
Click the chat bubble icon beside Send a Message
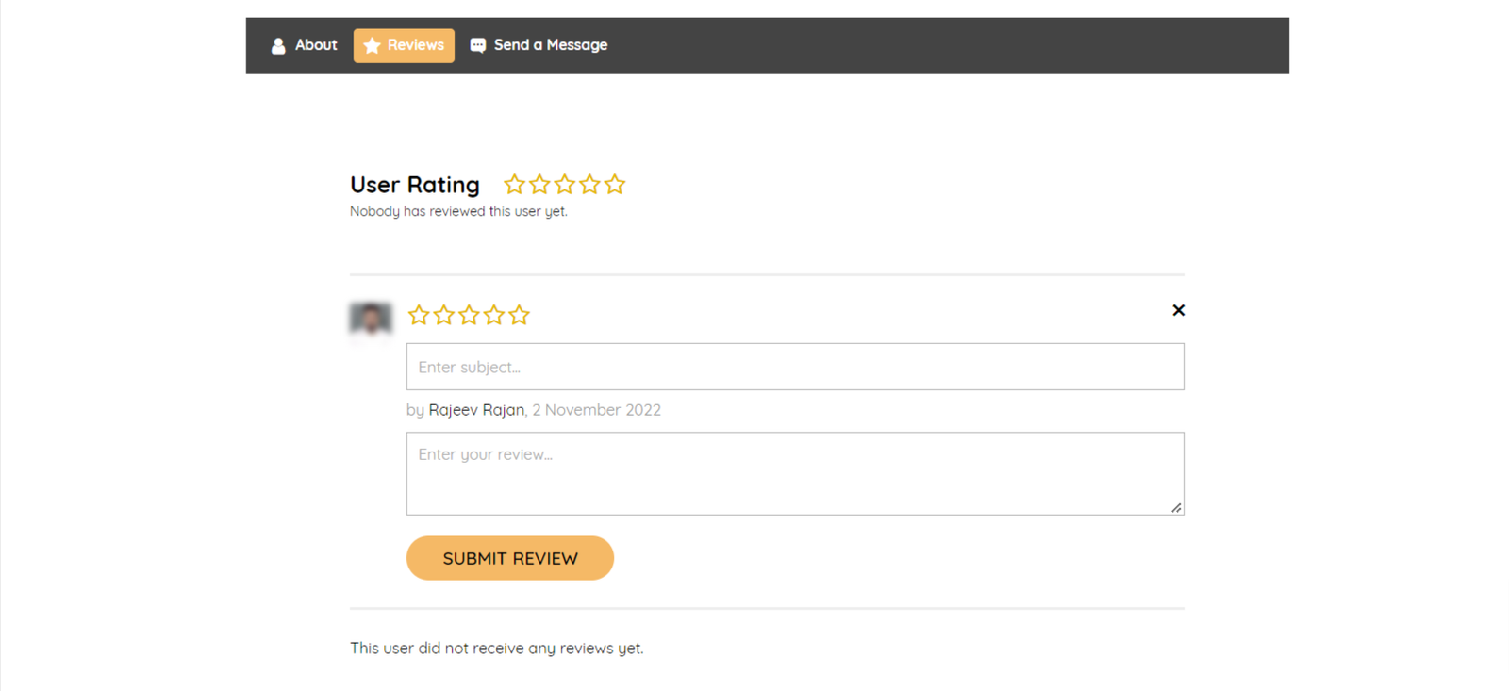tap(478, 45)
